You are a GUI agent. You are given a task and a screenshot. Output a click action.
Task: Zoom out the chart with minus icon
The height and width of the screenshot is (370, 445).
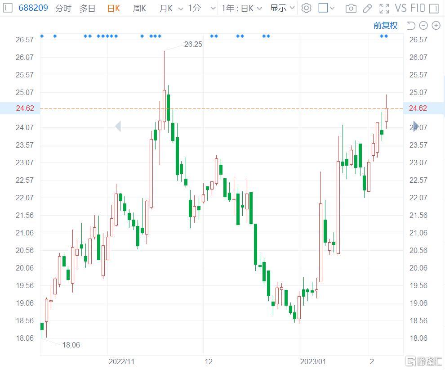423,26
